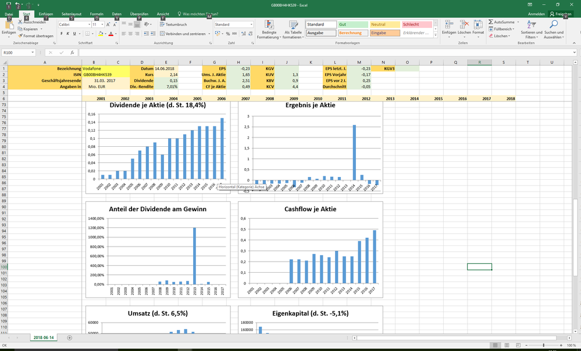Click Suchen und Auswählen magnifier
The width and height of the screenshot is (581, 351).
(x=553, y=29)
